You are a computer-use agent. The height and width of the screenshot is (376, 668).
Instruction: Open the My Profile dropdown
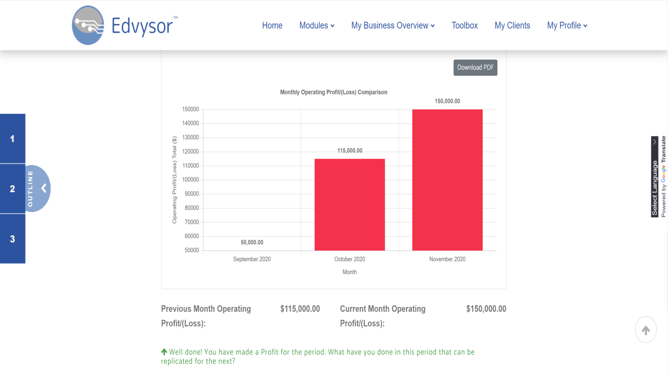pos(567,26)
